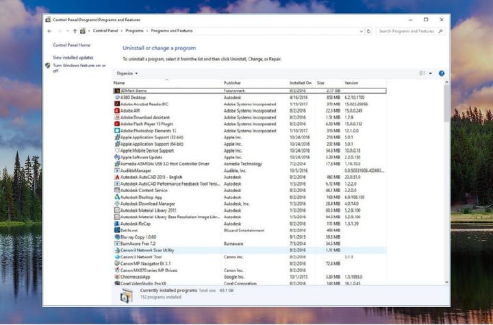493x325 pixels.
Task: Click the Forward navigation arrow
Action: click(x=60, y=31)
